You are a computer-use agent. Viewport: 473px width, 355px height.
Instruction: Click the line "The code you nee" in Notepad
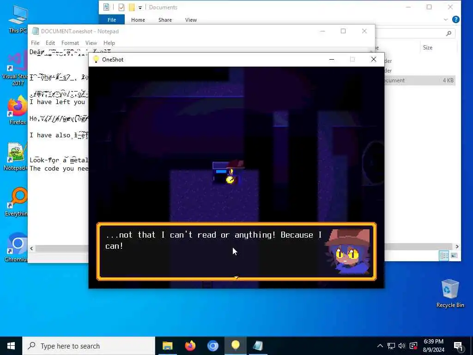(59, 168)
